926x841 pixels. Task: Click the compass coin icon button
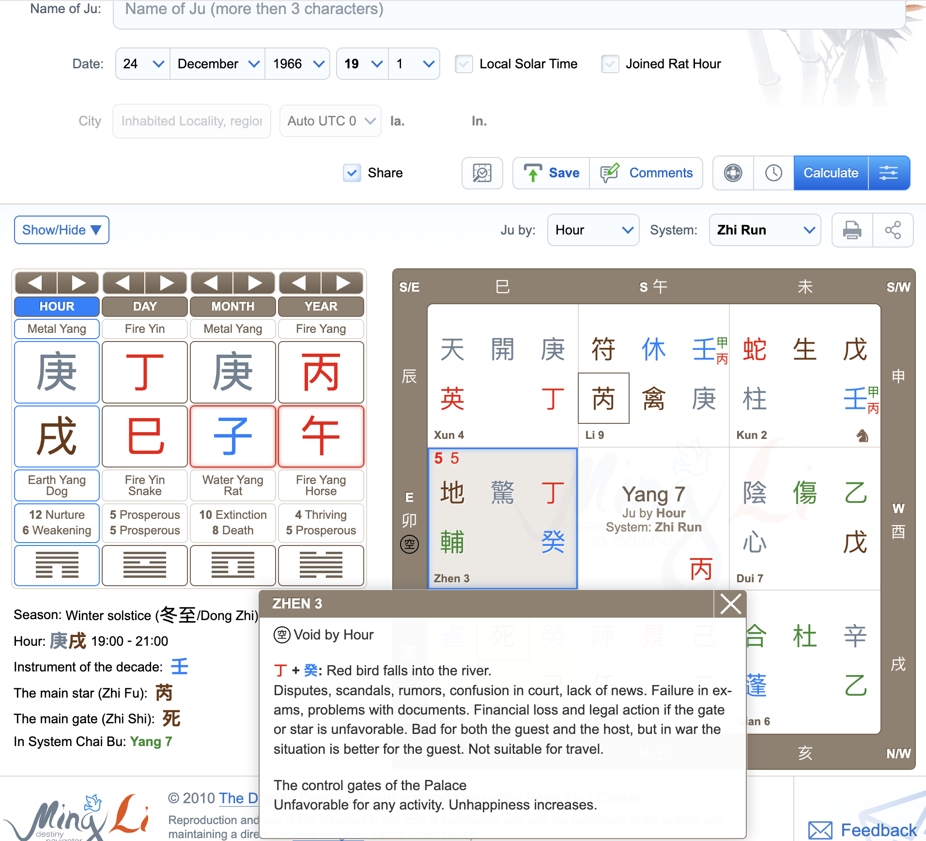(x=733, y=173)
